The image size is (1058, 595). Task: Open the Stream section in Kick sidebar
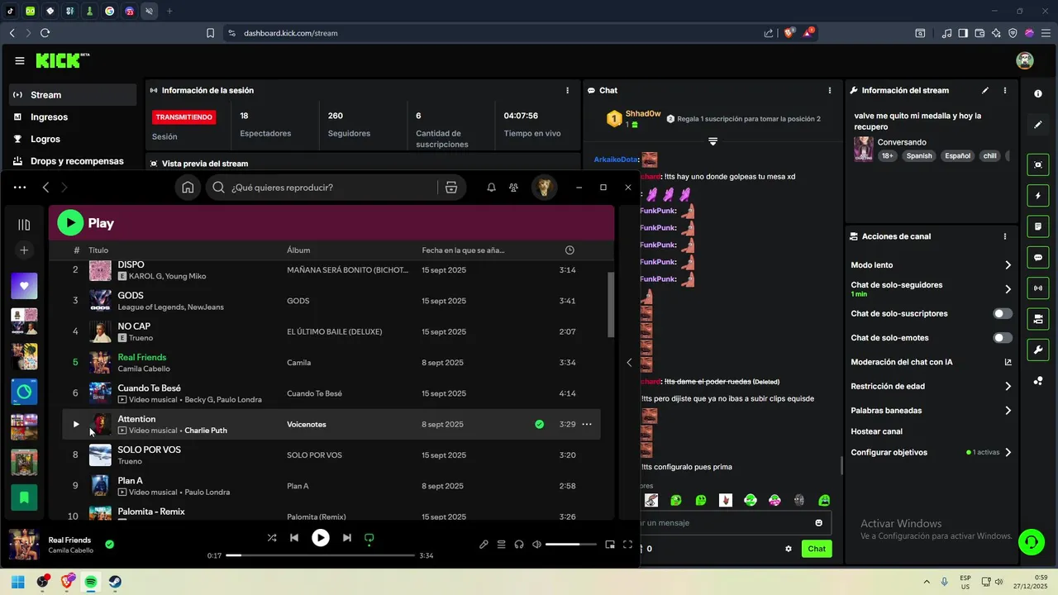(73, 95)
